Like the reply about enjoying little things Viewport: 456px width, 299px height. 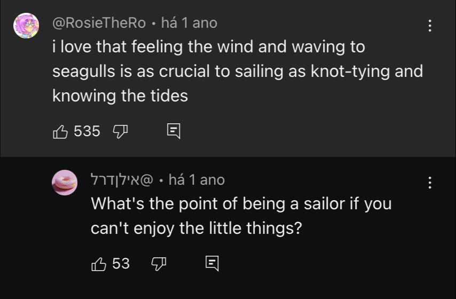[99, 263]
